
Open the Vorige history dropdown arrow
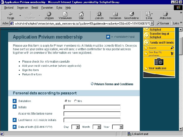[x=20, y=16]
